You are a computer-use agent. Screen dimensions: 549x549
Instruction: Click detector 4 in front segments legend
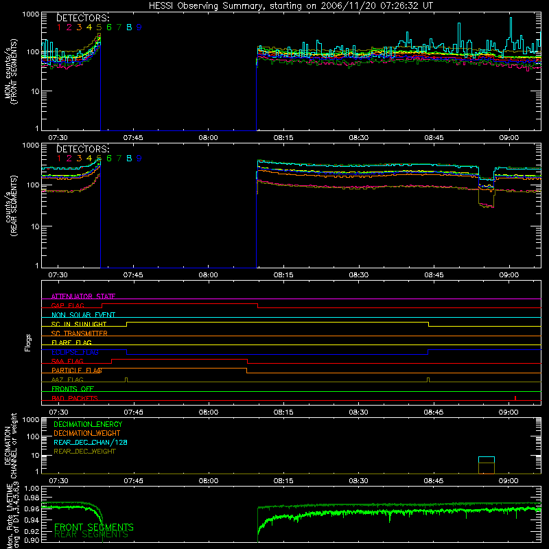[89, 27]
